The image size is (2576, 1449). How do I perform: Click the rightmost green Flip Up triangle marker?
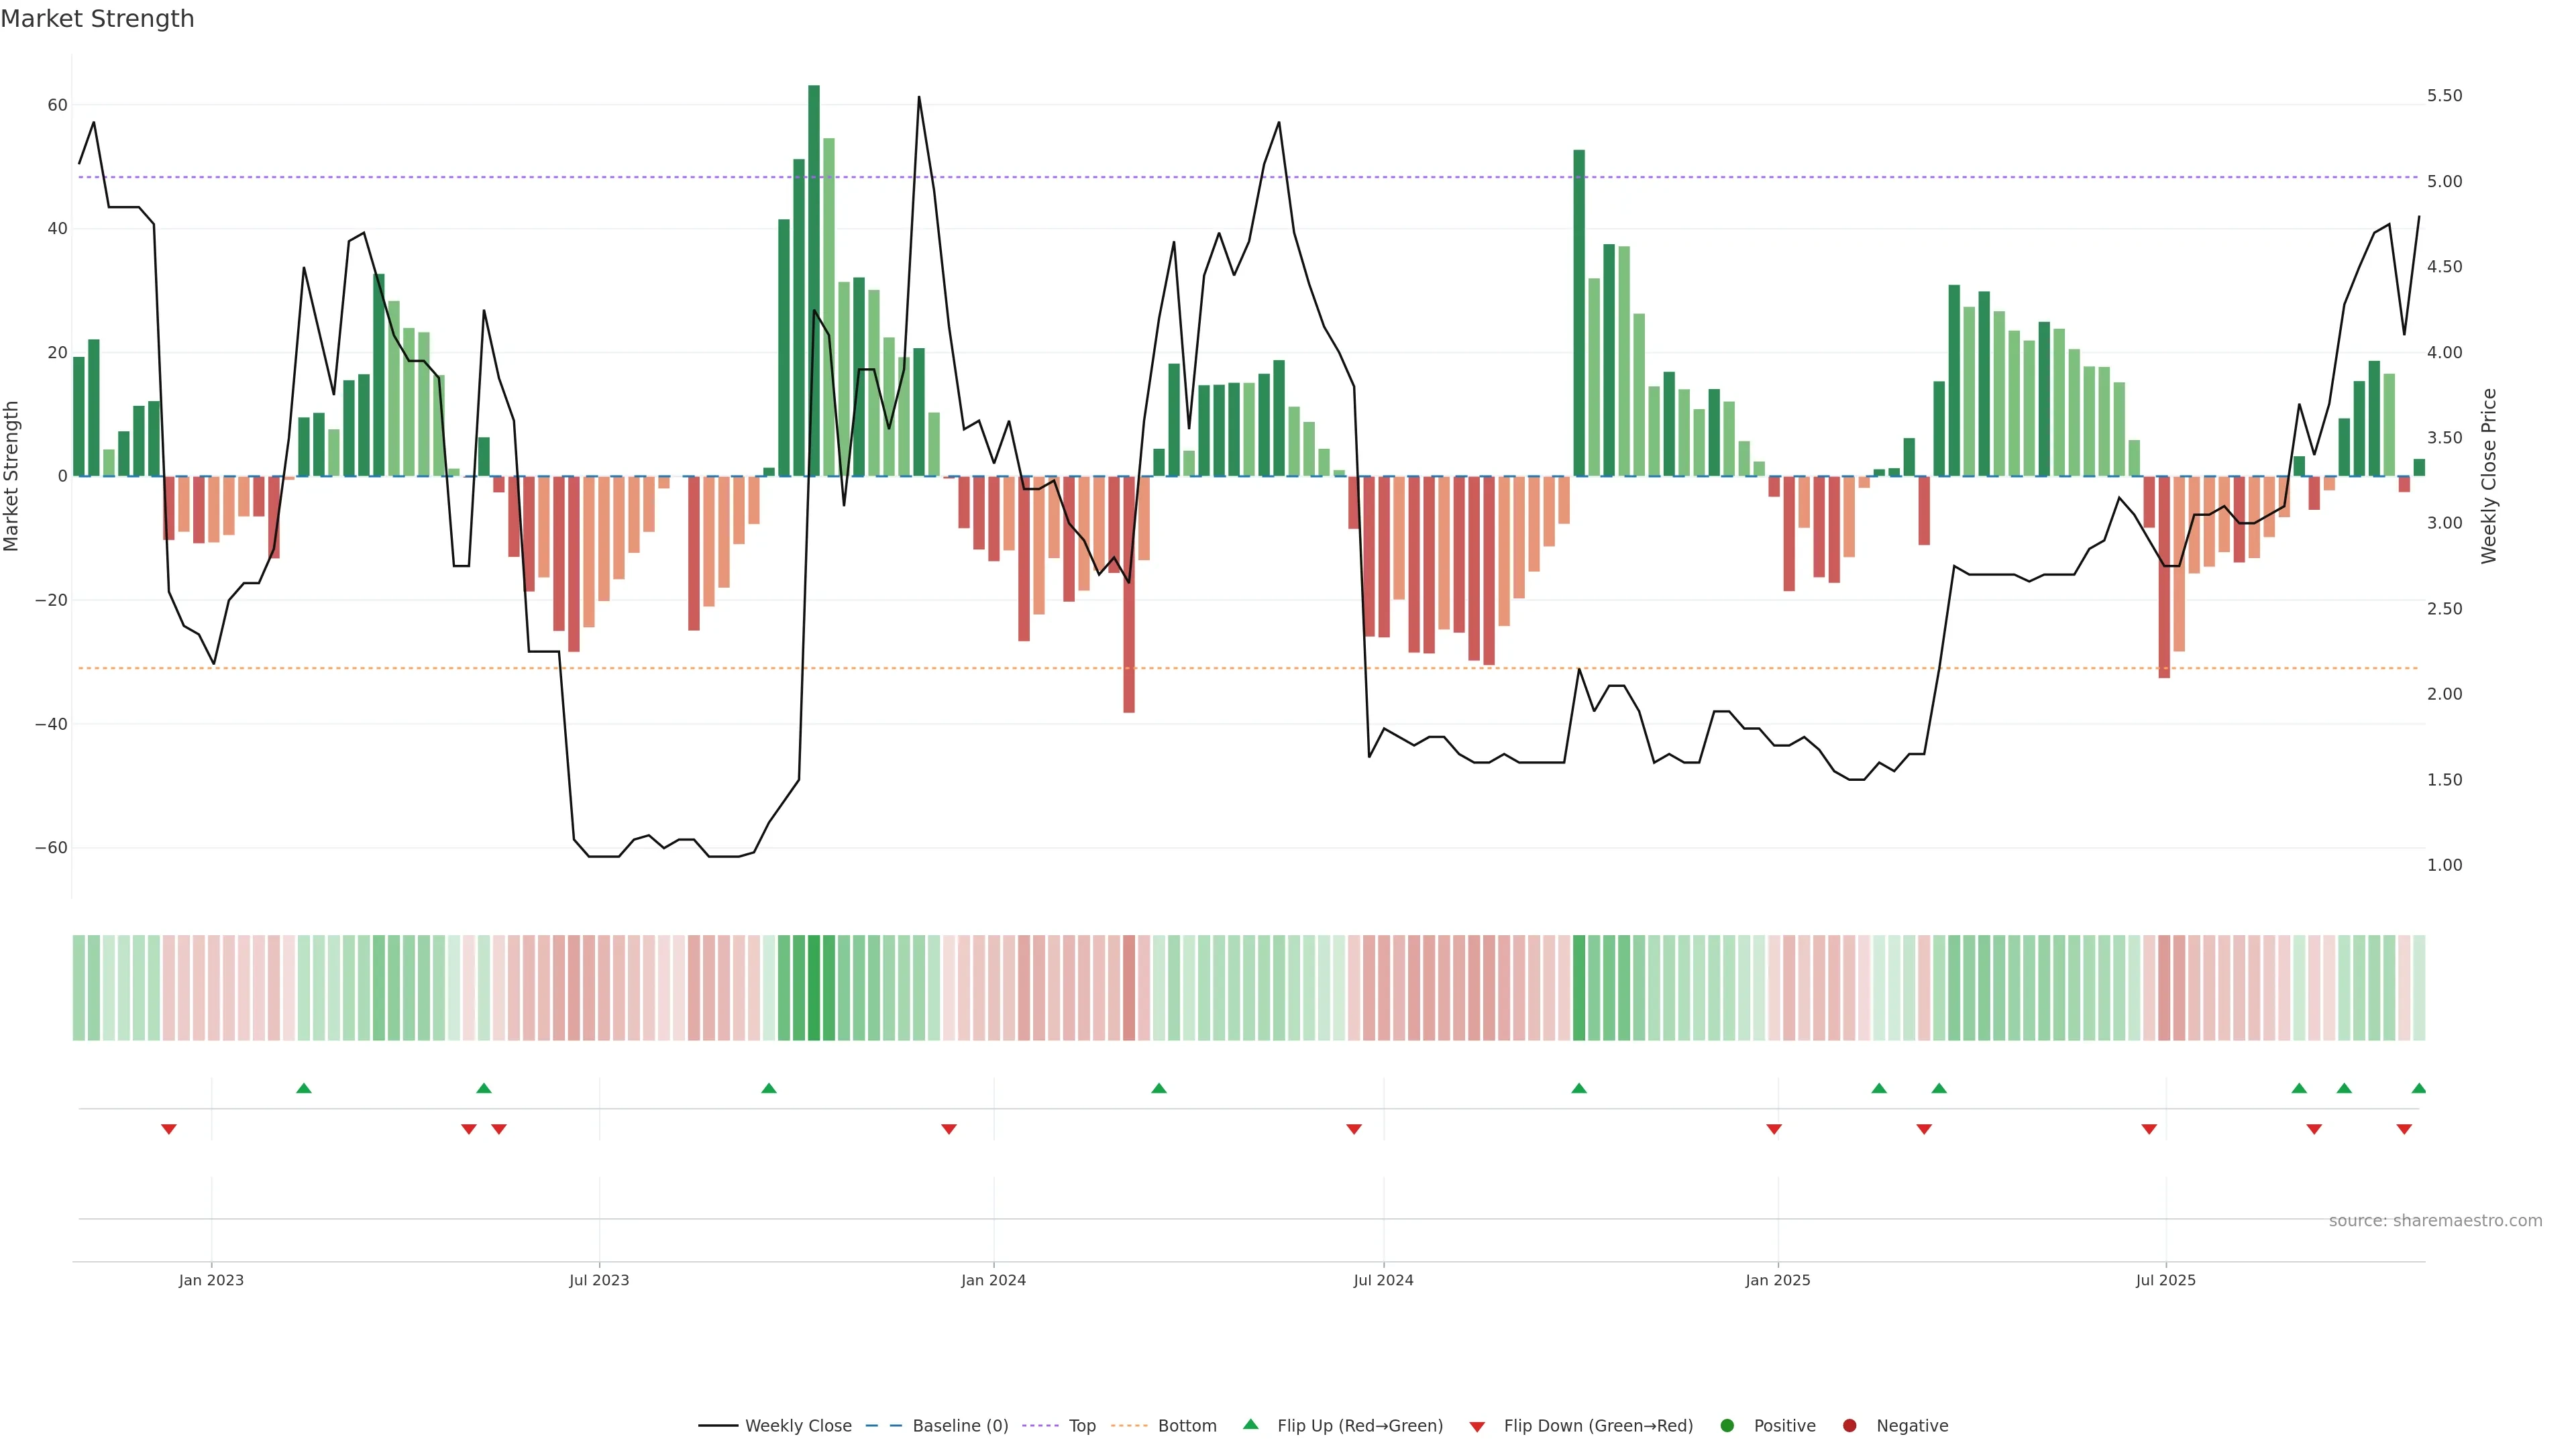tap(2418, 1088)
